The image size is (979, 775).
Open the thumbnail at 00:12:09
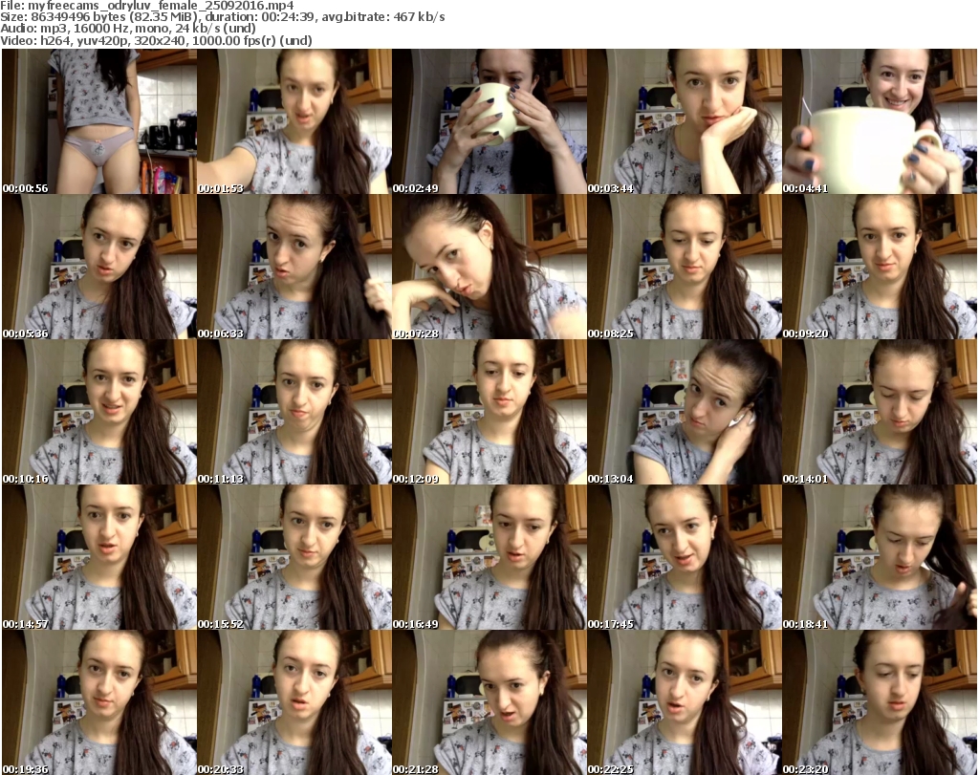coord(489,412)
